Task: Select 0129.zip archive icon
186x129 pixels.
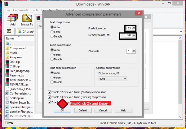Action: (7, 66)
